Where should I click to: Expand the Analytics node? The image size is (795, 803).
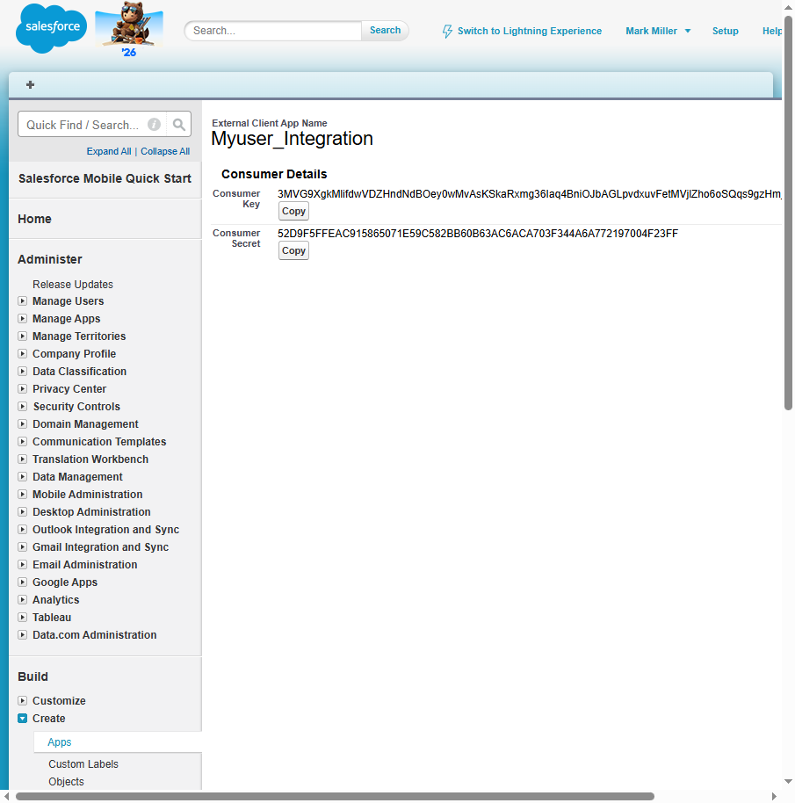[23, 600]
